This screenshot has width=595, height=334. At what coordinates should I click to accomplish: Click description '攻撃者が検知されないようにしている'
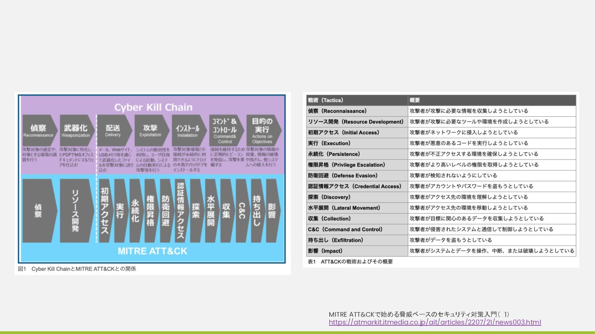pyautogui.click(x=453, y=175)
